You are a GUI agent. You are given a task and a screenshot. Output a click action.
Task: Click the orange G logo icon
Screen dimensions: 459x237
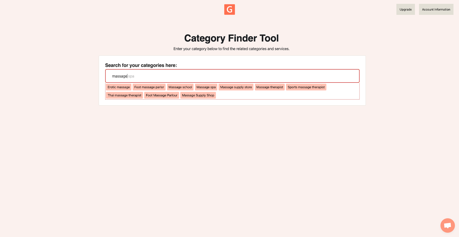click(229, 9)
